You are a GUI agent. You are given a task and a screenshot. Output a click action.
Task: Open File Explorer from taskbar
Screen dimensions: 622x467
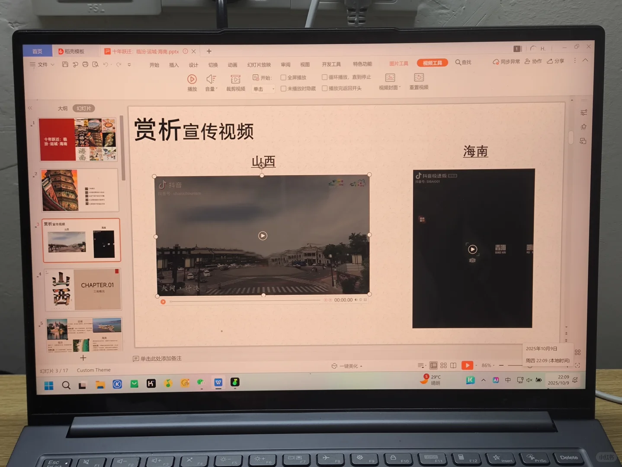pos(100,384)
